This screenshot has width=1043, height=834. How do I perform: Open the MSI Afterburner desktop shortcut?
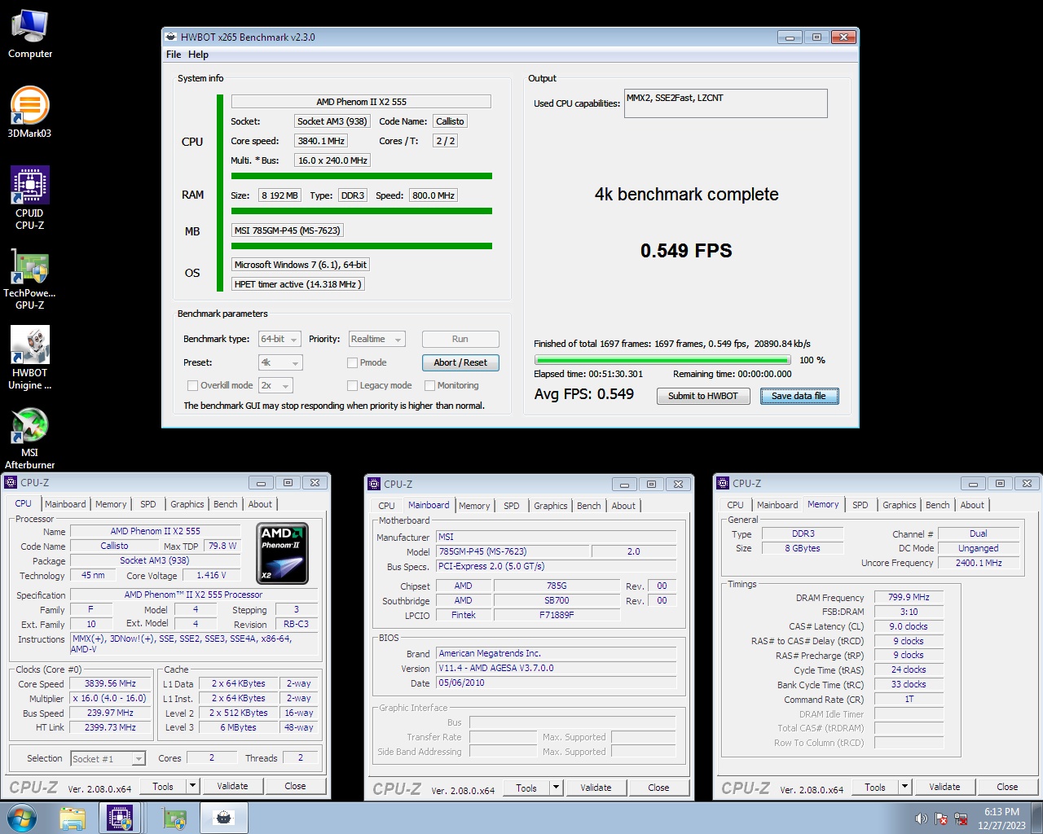click(x=29, y=437)
